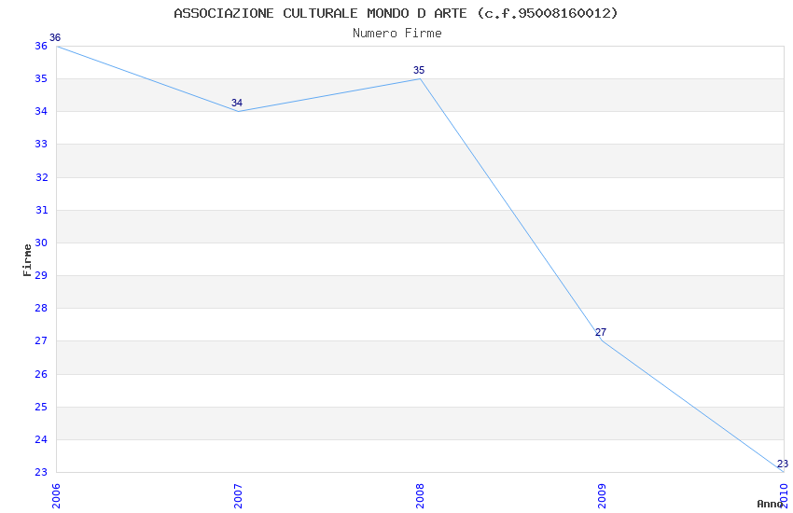Screen dimensions: 793x513
Task: Click the 'Firme' y-axis label
Action: click(x=27, y=260)
